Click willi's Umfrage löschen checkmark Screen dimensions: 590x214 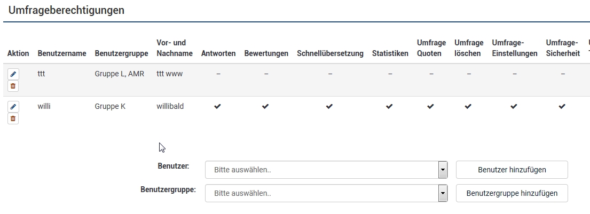(468, 107)
